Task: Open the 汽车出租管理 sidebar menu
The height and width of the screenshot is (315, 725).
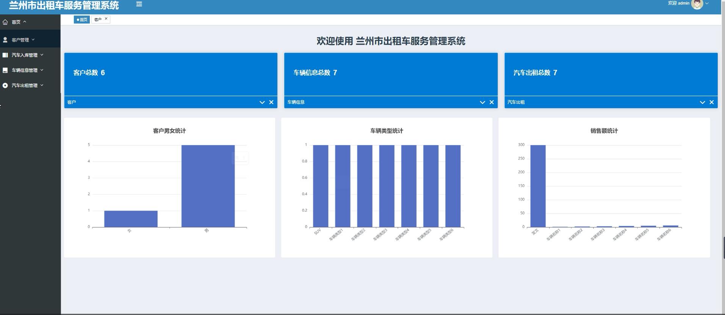Action: (30, 85)
